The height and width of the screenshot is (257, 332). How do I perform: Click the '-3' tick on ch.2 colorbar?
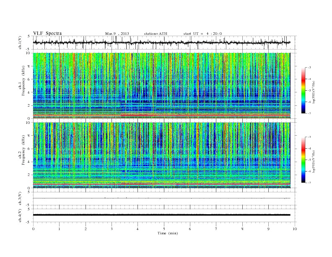309,137
